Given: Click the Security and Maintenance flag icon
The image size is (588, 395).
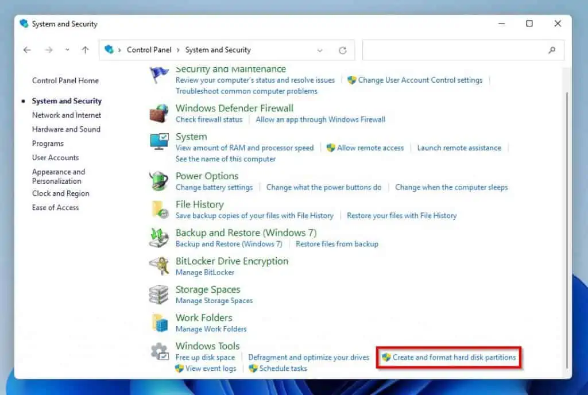Looking at the screenshot, I should 158,74.
